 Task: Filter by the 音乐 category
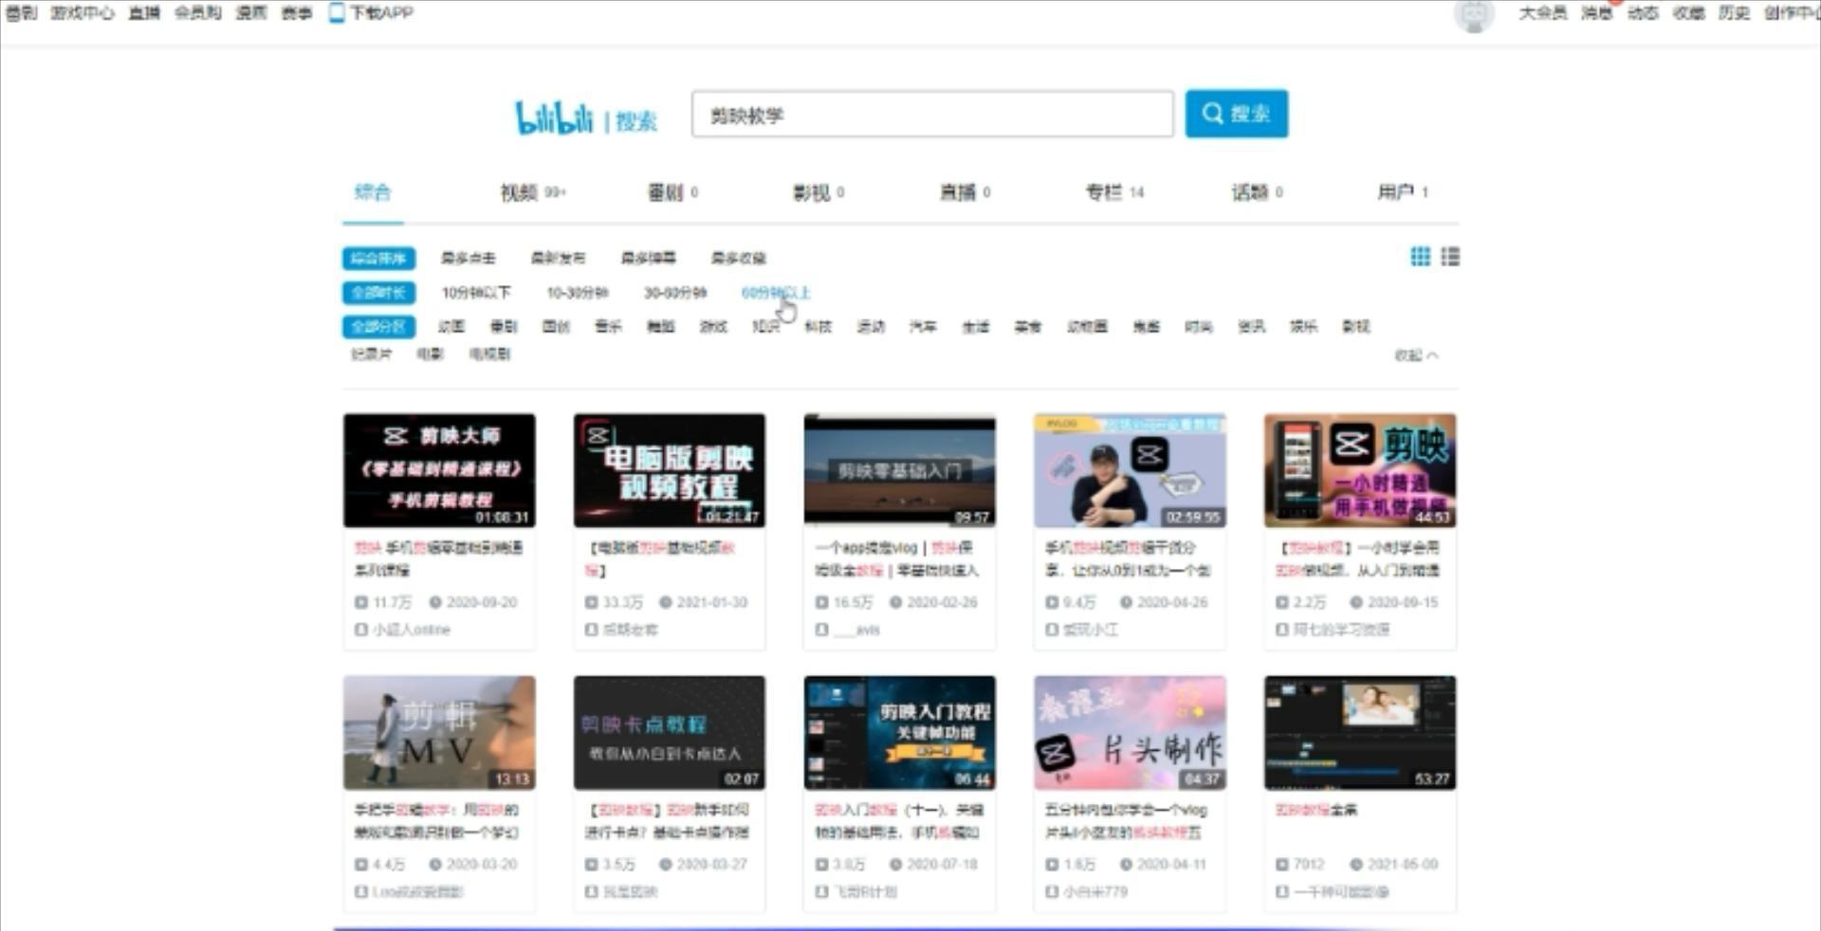click(x=608, y=327)
